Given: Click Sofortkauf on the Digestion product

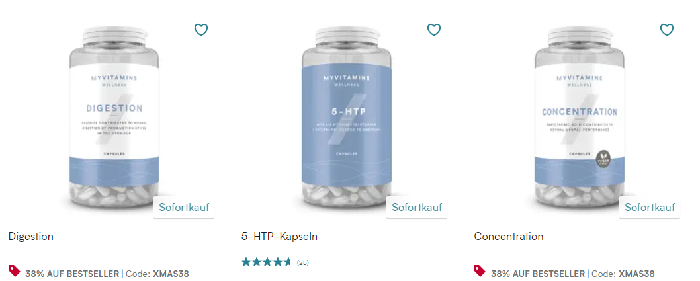Looking at the screenshot, I should (184, 207).
